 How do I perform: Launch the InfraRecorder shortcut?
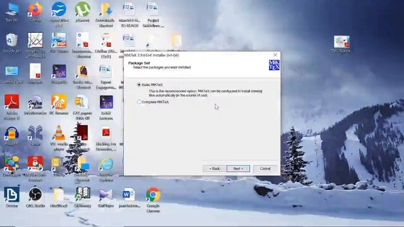35,105
